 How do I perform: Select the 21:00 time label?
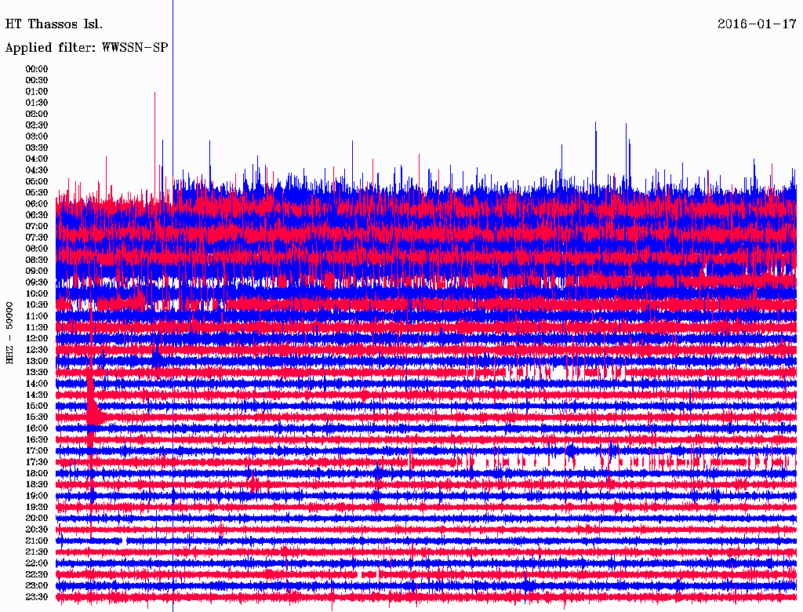click(37, 541)
